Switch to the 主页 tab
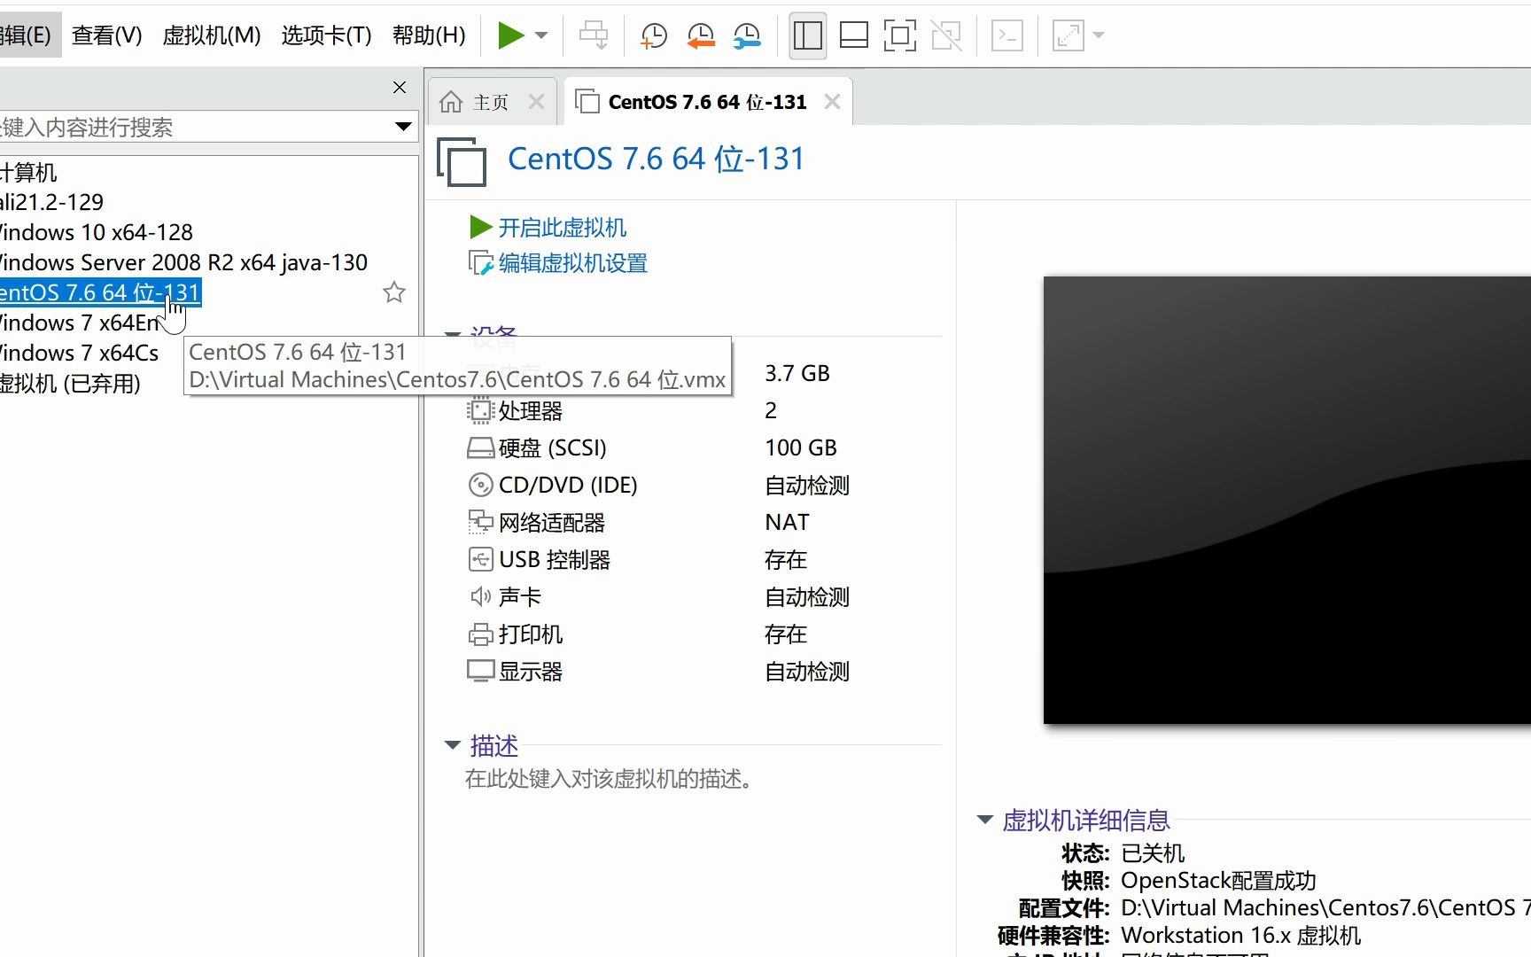This screenshot has height=957, width=1531. tap(491, 102)
